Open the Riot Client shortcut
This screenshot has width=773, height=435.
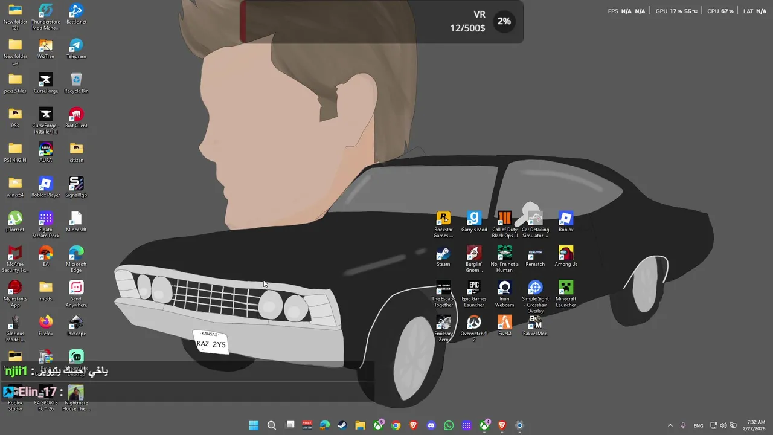(76, 118)
